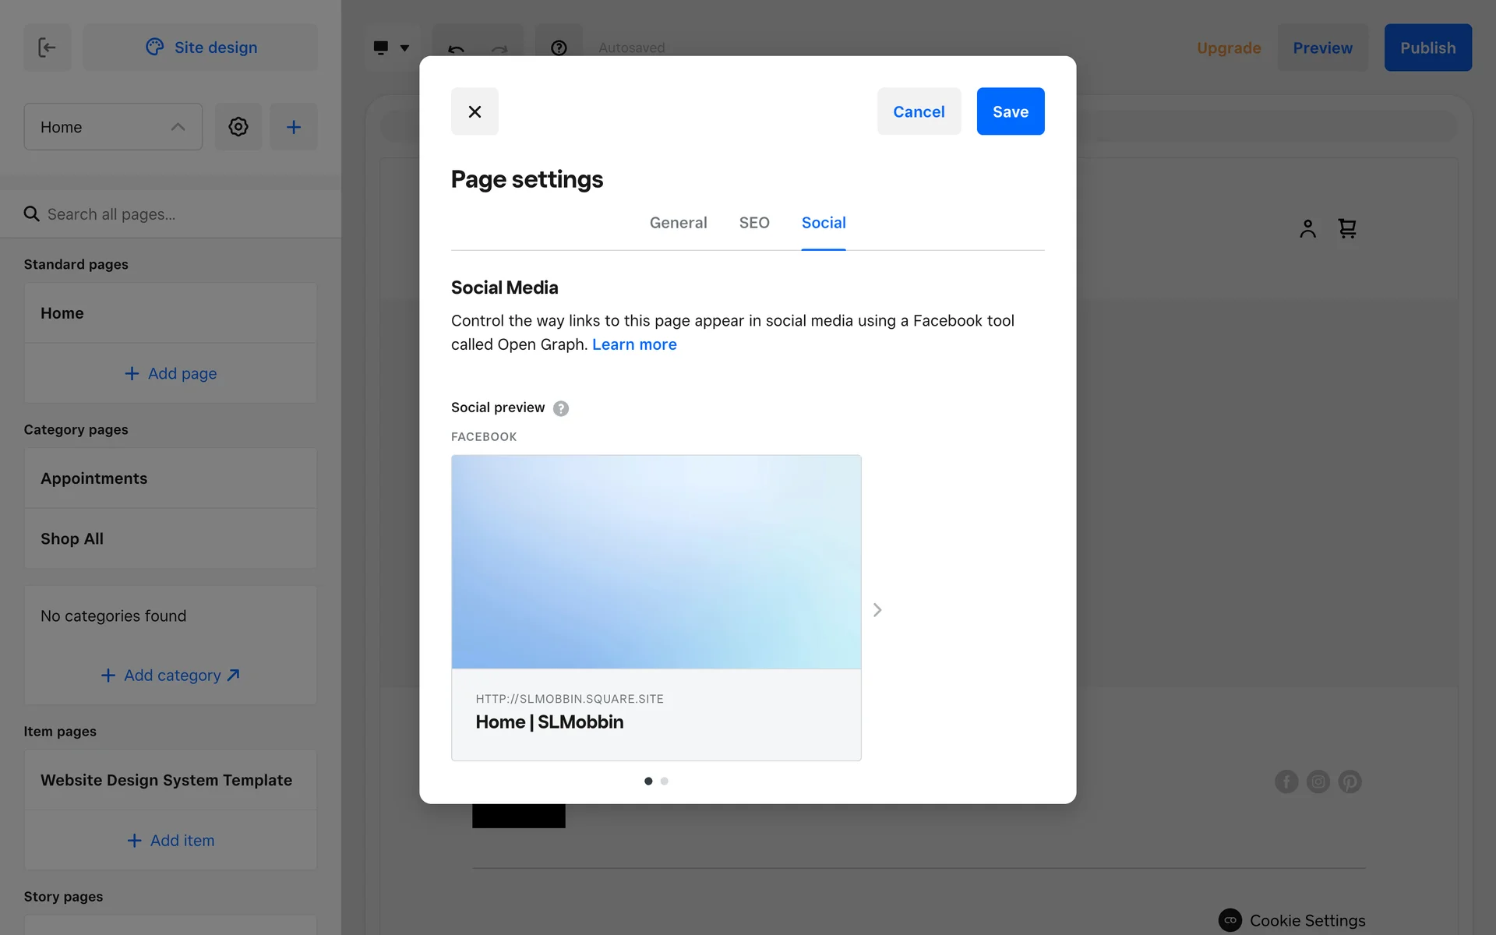1496x935 pixels.
Task: Open the shopping cart icon
Action: 1347,228
